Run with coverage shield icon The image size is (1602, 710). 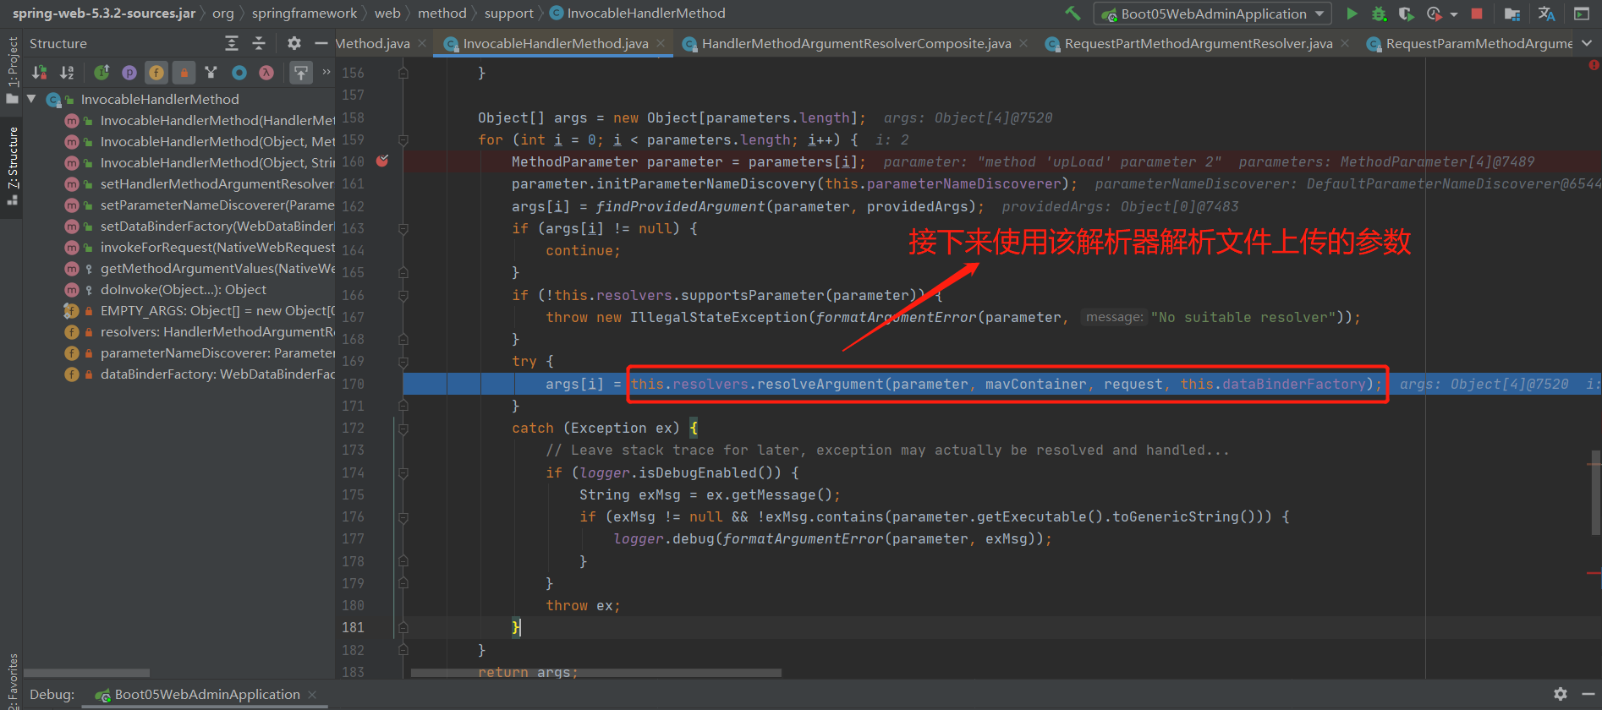tap(1406, 14)
